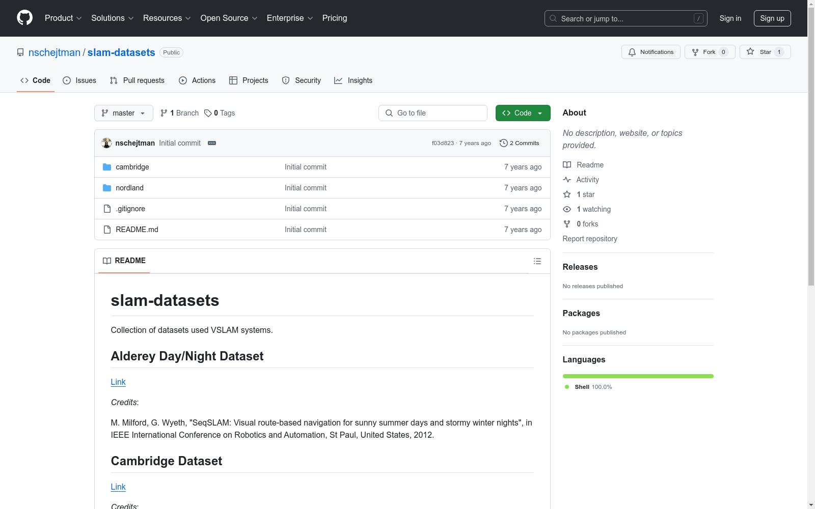View the 1 Branch link
The width and height of the screenshot is (815, 509).
pos(179,113)
